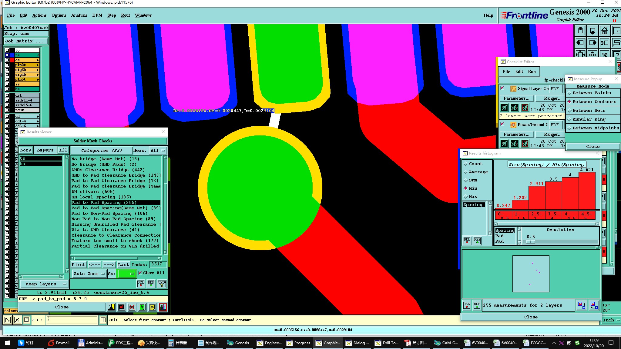Screen dimensions: 621x349
Task: Click Ranges... under Power/Ground Checks
Action: click(552, 134)
